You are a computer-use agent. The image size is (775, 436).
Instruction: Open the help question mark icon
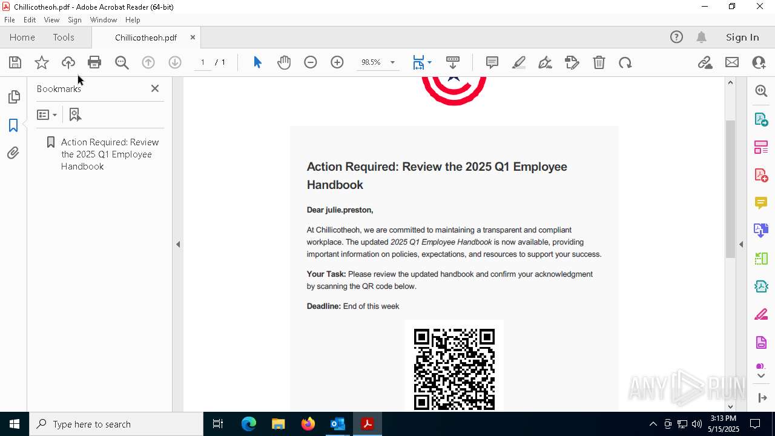(x=676, y=38)
